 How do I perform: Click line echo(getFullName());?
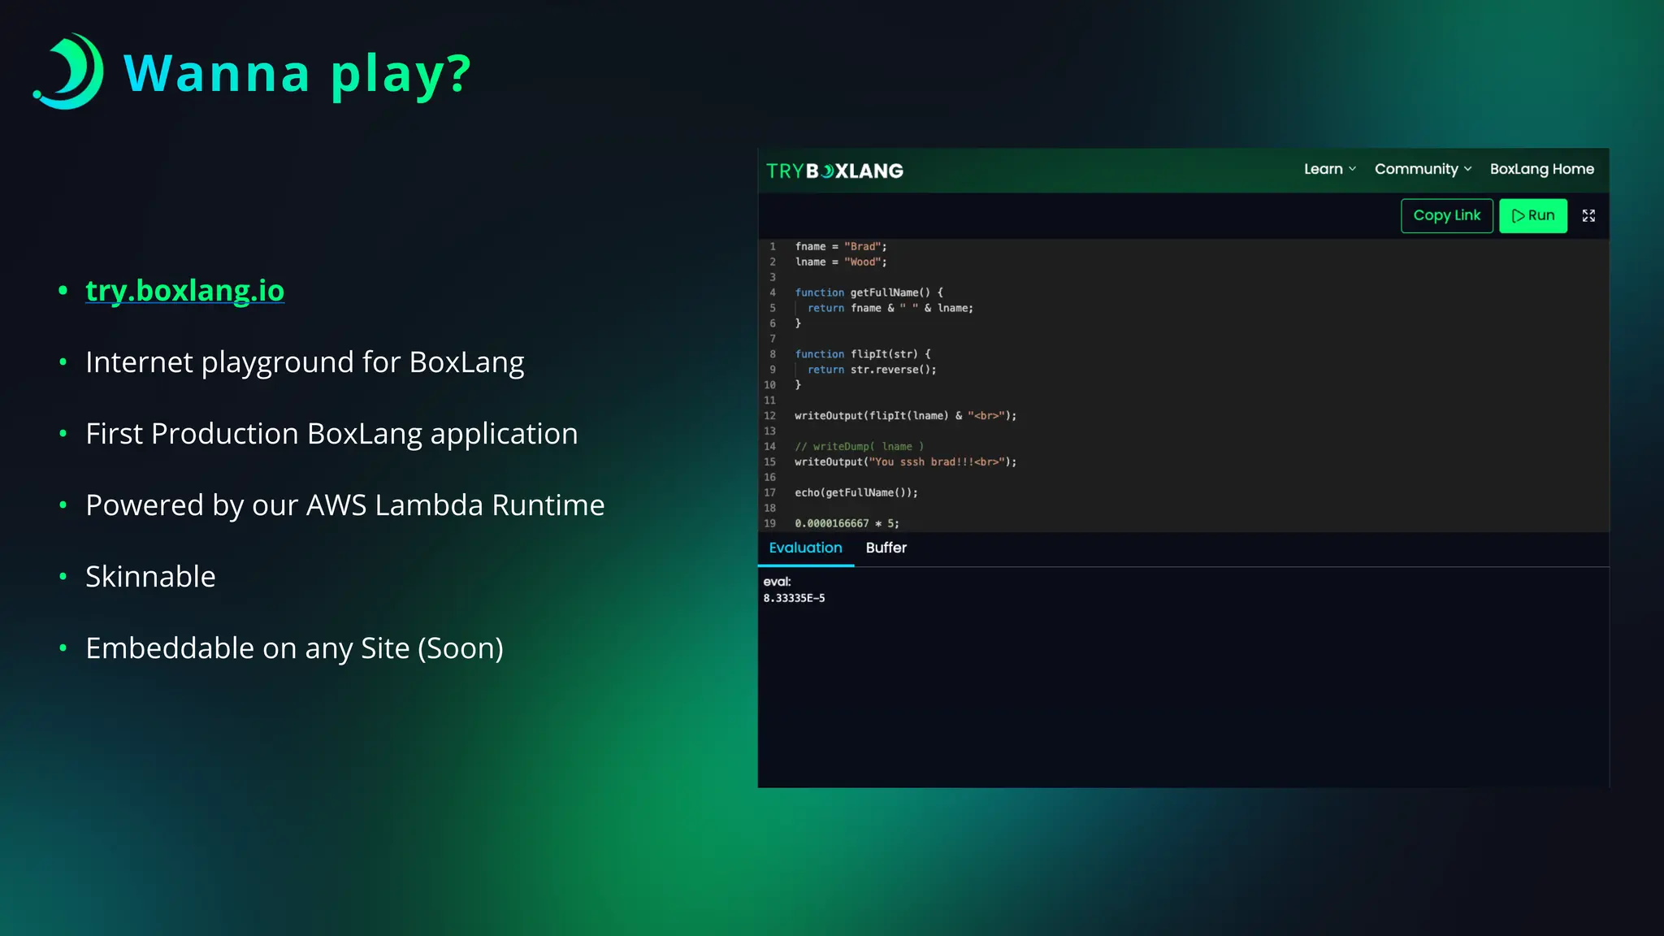[856, 493]
